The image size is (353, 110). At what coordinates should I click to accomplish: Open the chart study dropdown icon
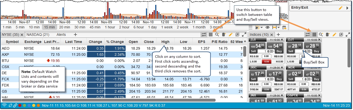point(259,27)
